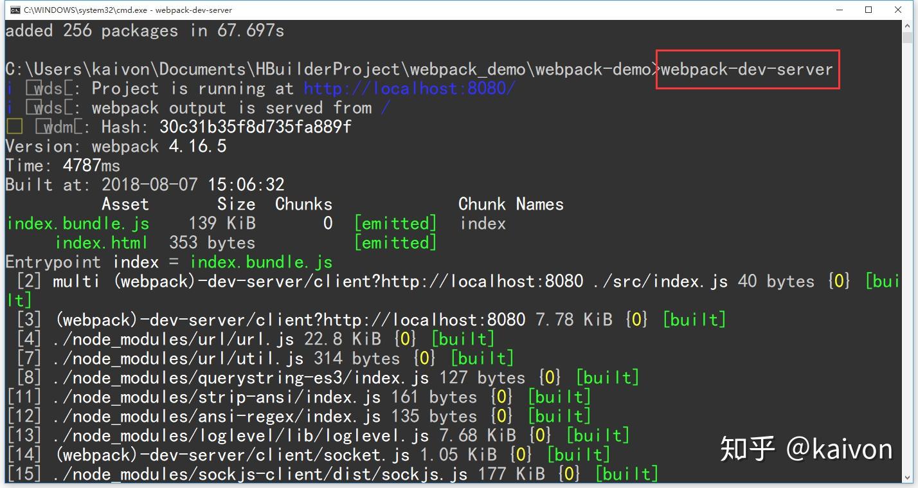This screenshot has height=488, width=918.
Task: Click the 139 KiB size value
Action: [222, 223]
